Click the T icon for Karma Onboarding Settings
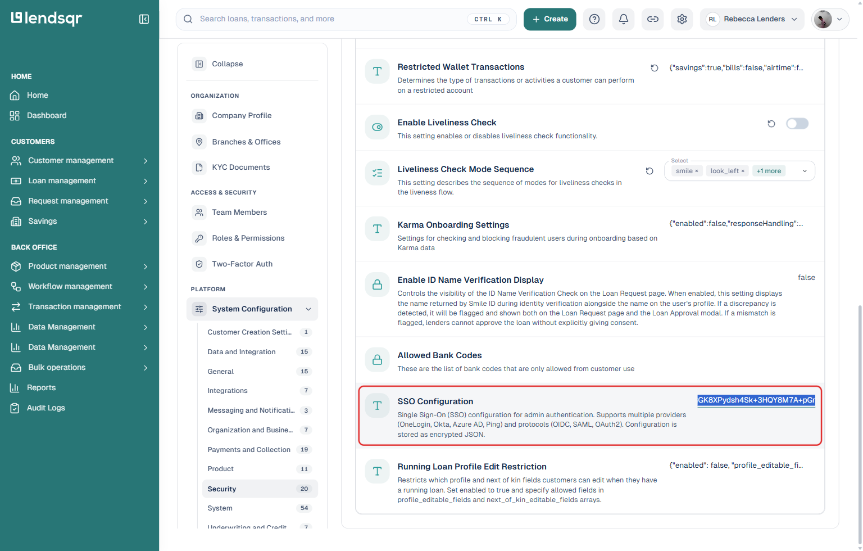Screen dimensions: 863x551 [x=378, y=229]
